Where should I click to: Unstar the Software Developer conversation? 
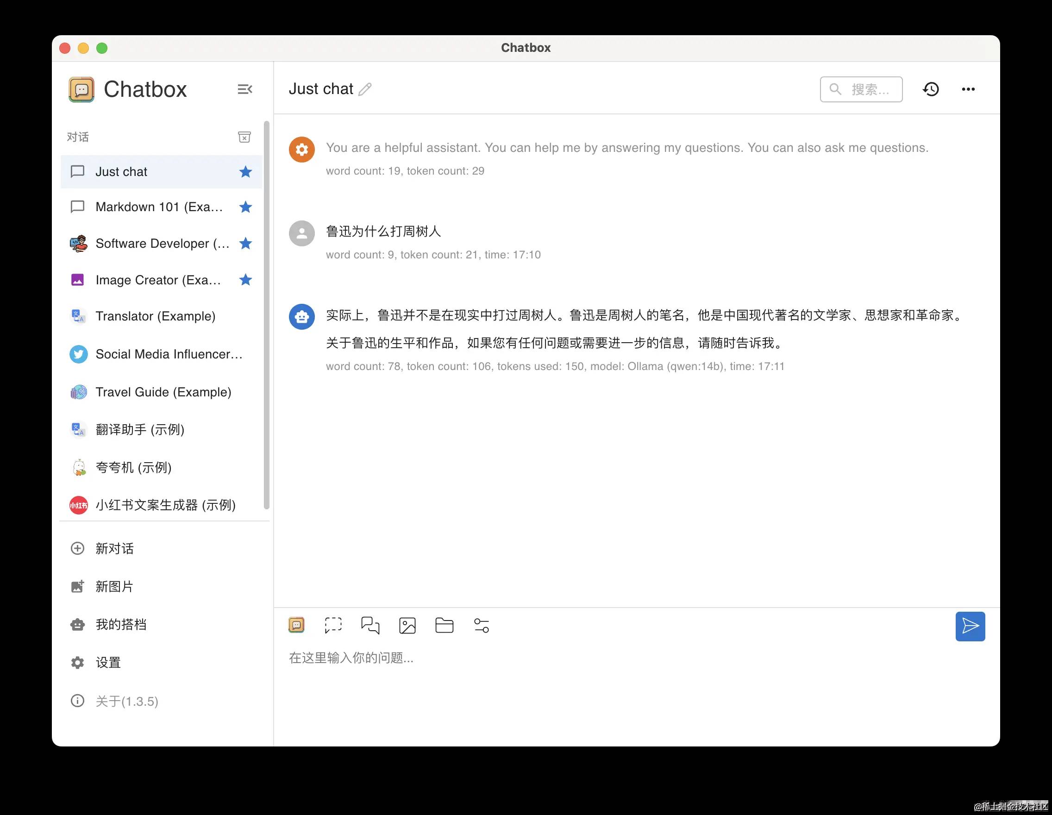246,243
